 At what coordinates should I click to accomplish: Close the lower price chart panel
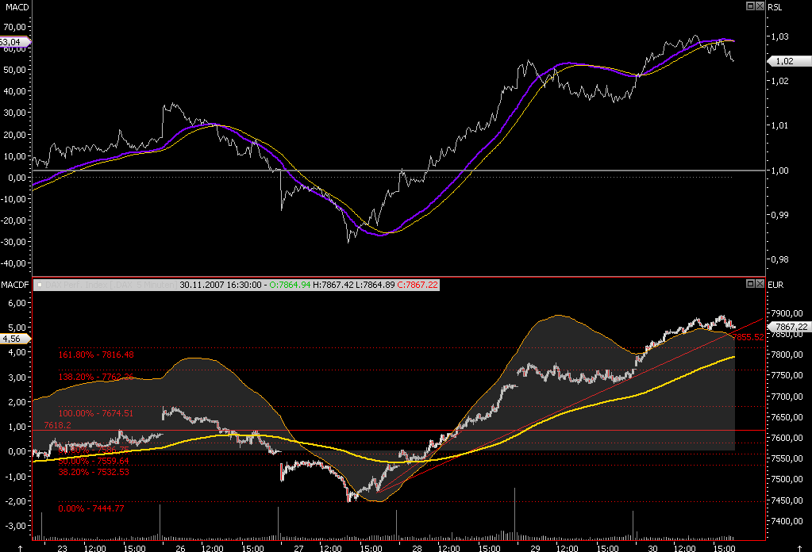[x=760, y=284]
